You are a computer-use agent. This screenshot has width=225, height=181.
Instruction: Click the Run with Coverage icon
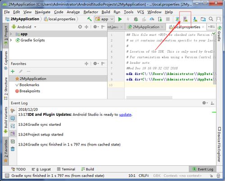tap(144, 19)
